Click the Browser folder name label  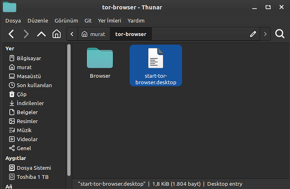(x=100, y=76)
